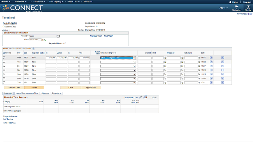
Task: Click the Out time field for Wed 11/25
Action: 85,58
